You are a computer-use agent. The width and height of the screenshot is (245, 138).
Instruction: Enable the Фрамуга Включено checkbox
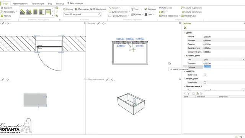tap(205, 75)
